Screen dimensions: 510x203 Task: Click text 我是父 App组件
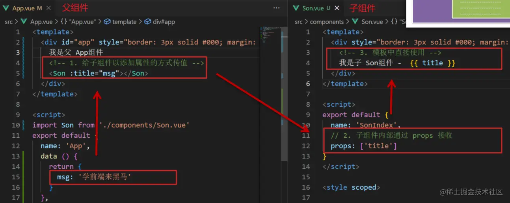point(76,52)
